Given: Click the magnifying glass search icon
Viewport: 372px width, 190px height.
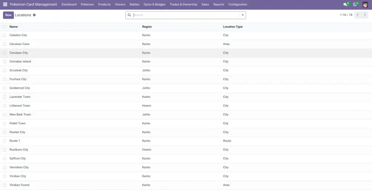Looking at the screenshot, I should 129,15.
